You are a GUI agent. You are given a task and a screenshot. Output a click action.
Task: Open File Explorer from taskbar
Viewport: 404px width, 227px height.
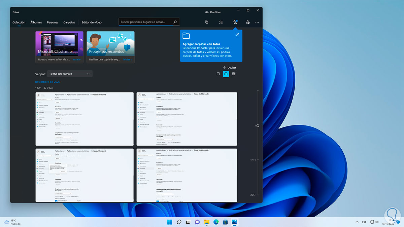click(x=207, y=222)
